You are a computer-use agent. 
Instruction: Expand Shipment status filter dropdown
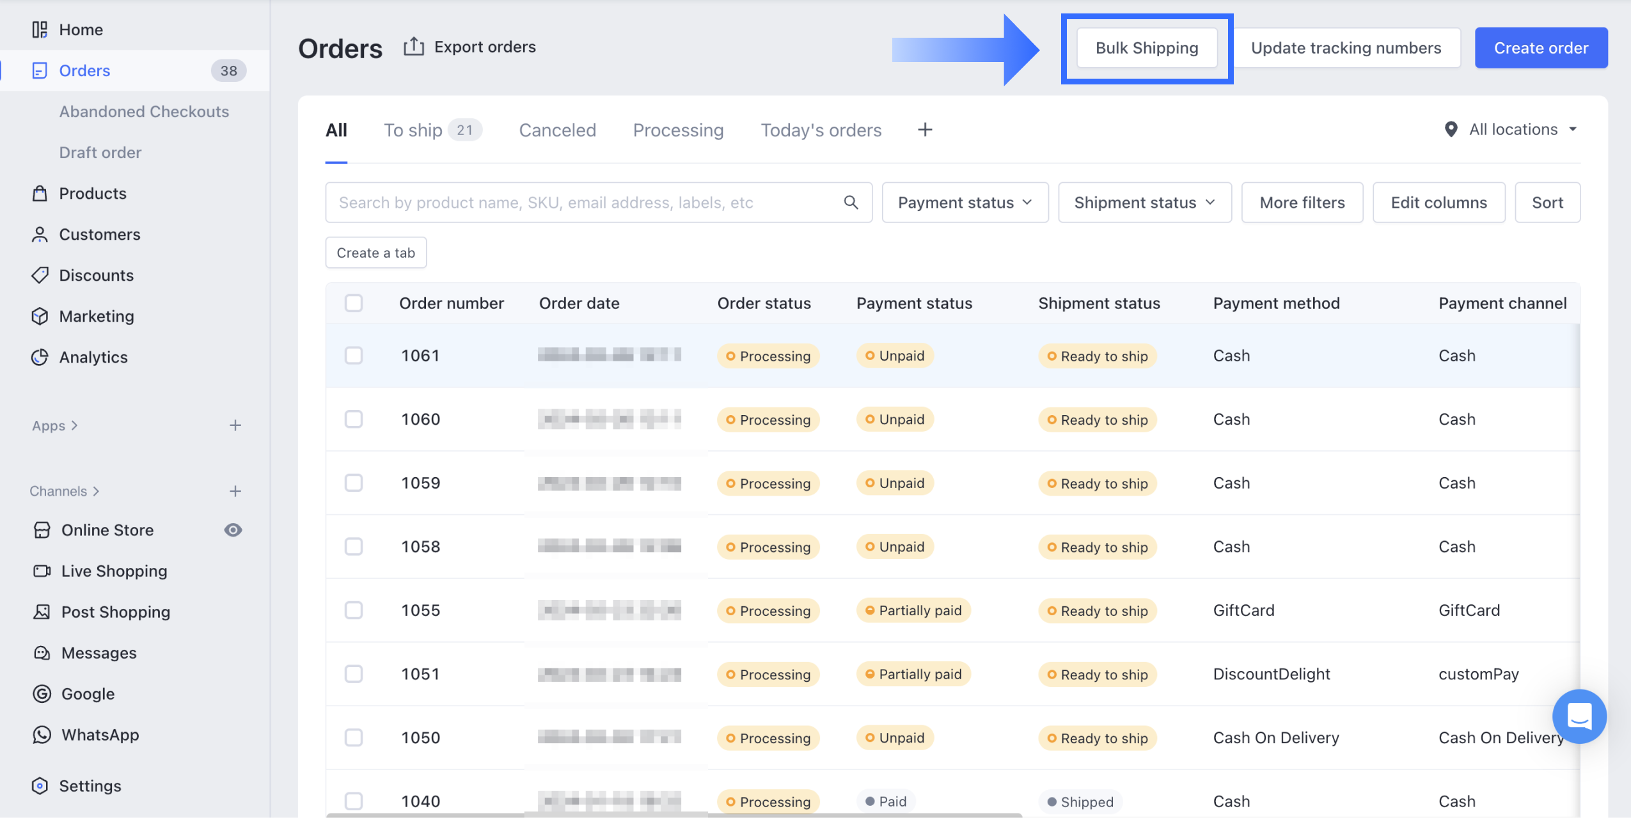(1144, 202)
